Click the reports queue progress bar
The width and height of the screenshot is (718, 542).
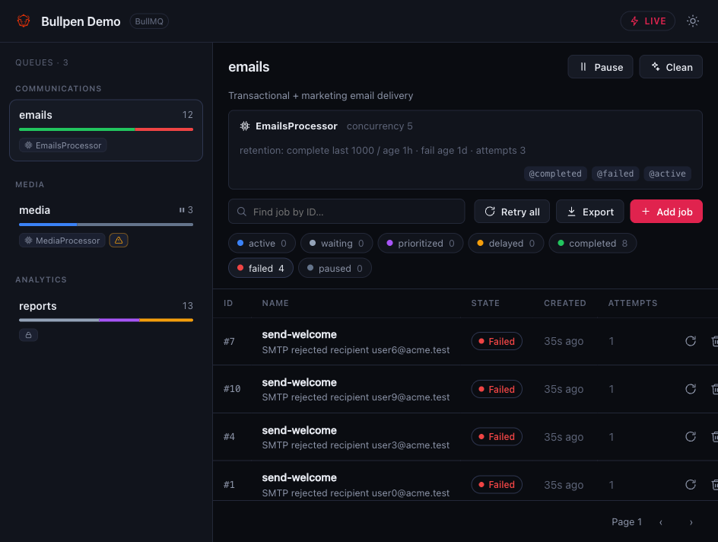tap(106, 320)
